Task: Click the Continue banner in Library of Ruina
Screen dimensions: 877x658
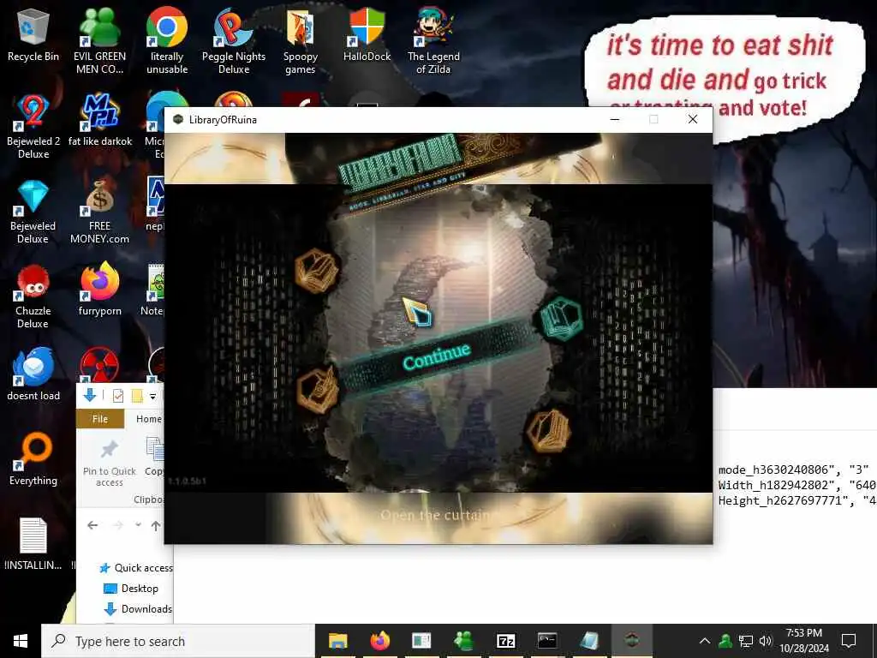Action: (436, 358)
